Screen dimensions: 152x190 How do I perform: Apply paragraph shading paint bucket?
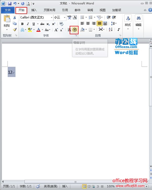pyautogui.click(x=83, y=29)
